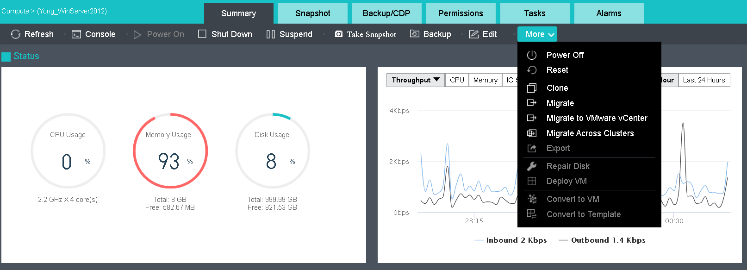This screenshot has height=270, width=747.
Task: Click the Edit pencil icon
Action: [474, 34]
